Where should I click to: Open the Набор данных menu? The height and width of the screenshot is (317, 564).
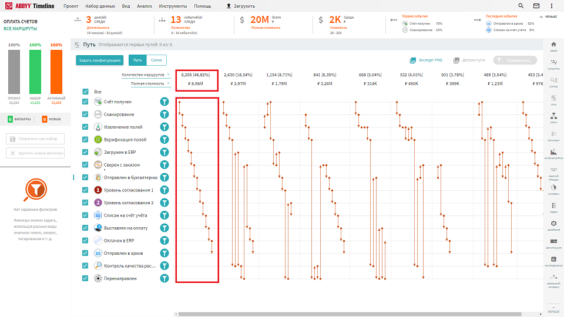coord(100,6)
